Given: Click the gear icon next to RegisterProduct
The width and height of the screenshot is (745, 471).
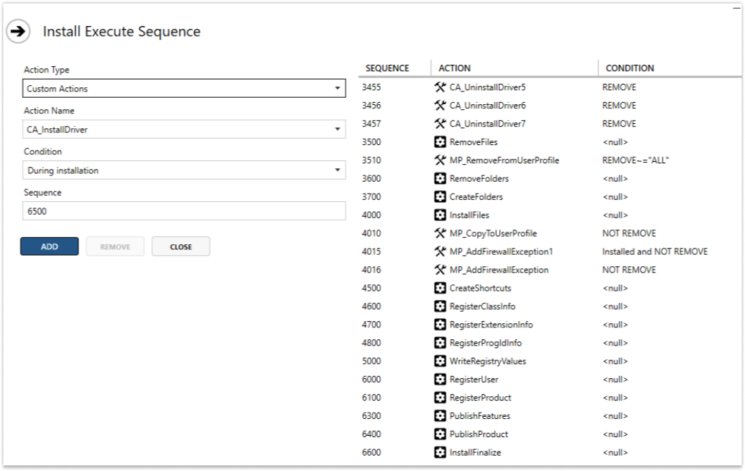Looking at the screenshot, I should 440,397.
